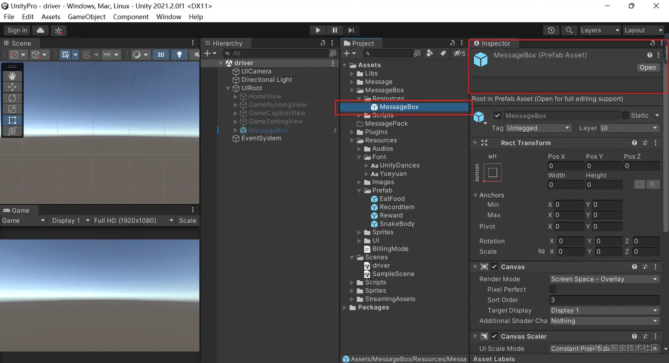The height and width of the screenshot is (363, 669).
Task: Toggle the Canvas Scaler checkbox
Action: pyautogui.click(x=494, y=336)
